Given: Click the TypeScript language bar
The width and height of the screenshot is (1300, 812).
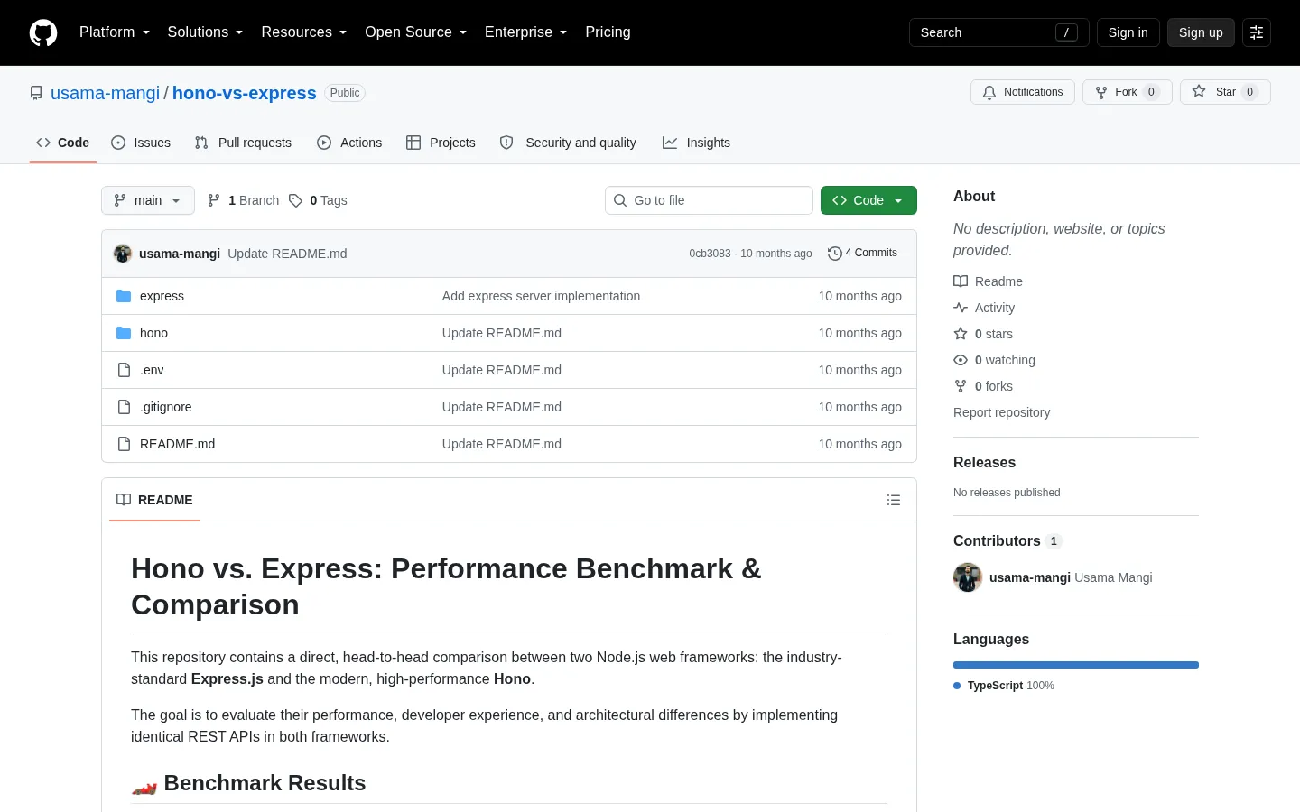Looking at the screenshot, I should tap(1076, 665).
